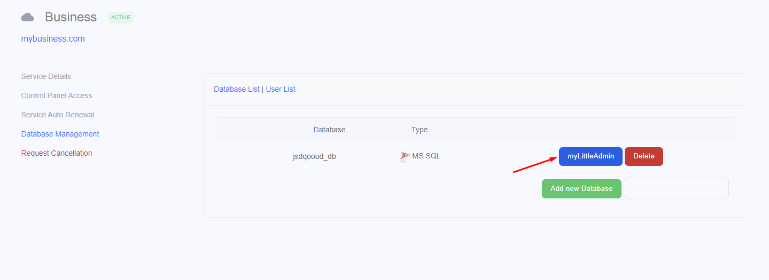This screenshot has height=280, width=769.
Task: Go to Control Panel Access
Action: [x=57, y=95]
